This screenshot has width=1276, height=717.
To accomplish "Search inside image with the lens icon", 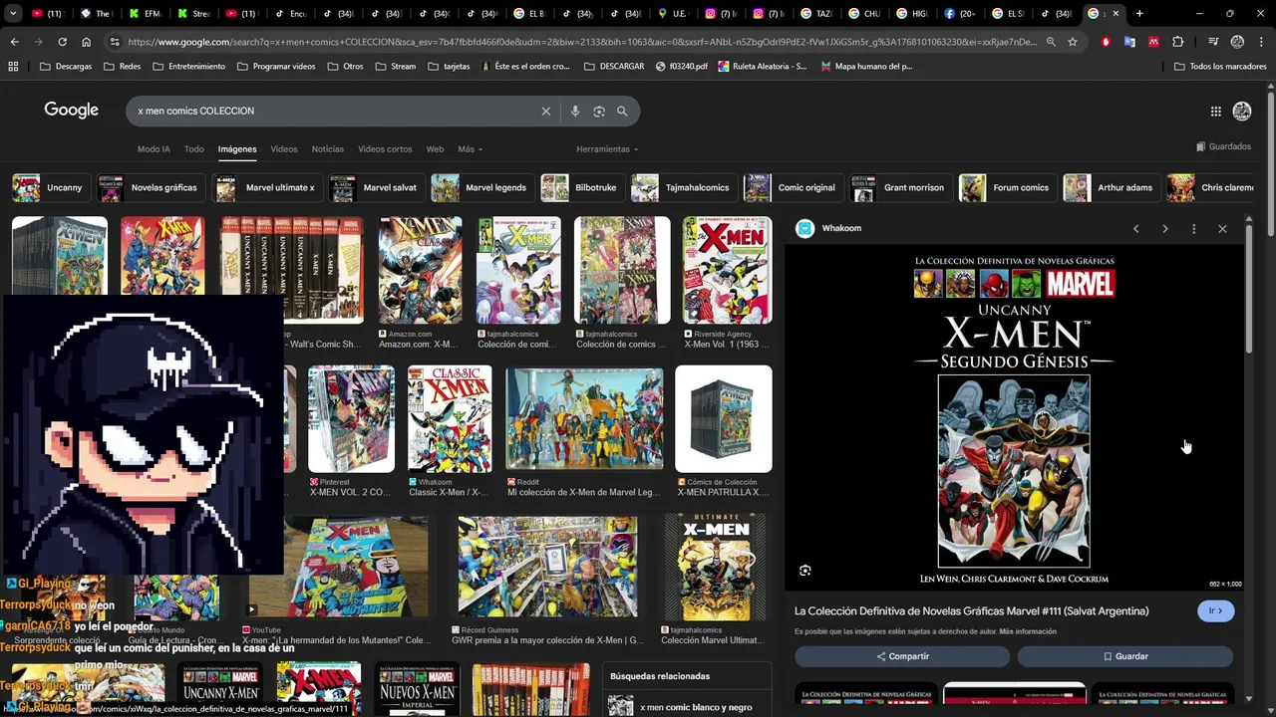I will point(805,571).
